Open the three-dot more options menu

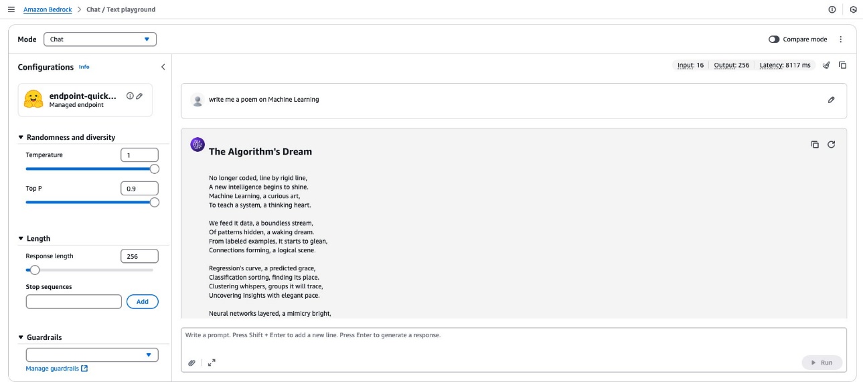841,39
